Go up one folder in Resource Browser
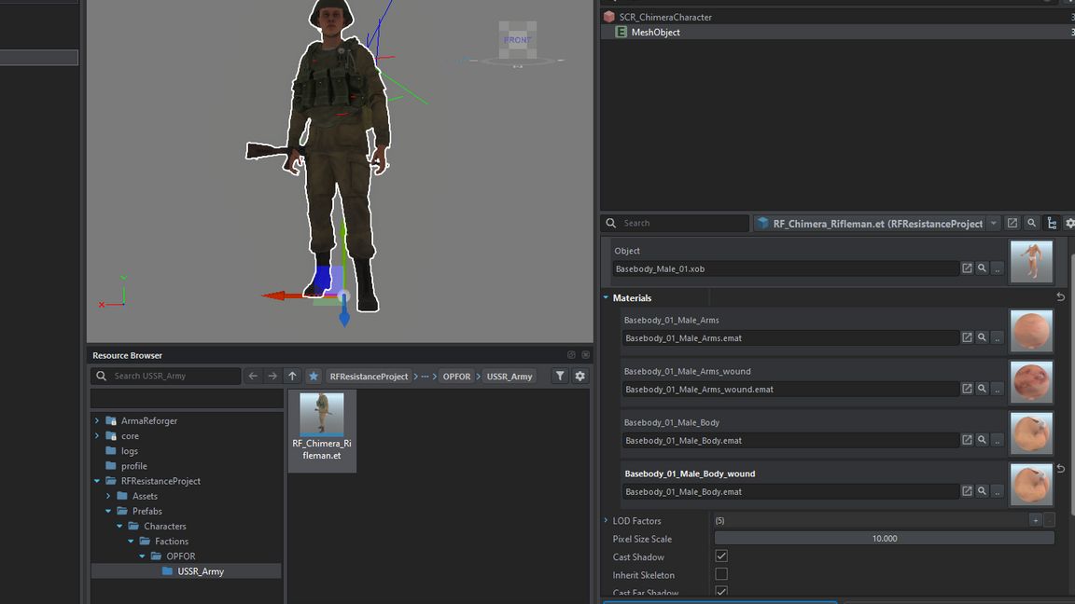Image resolution: width=1075 pixels, height=604 pixels. click(x=292, y=376)
